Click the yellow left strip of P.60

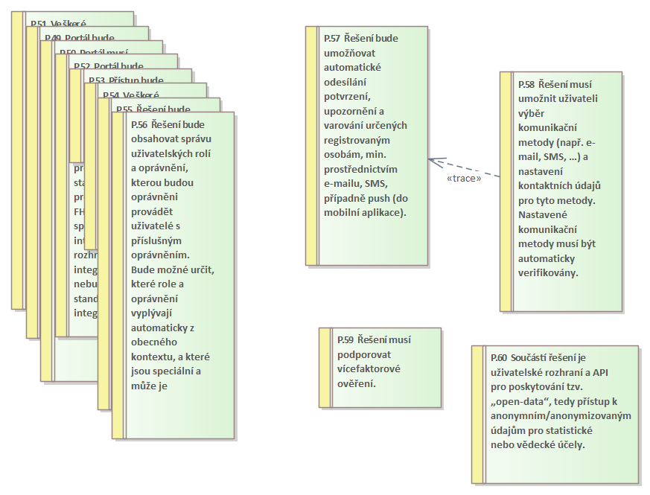pyautogui.click(x=477, y=413)
